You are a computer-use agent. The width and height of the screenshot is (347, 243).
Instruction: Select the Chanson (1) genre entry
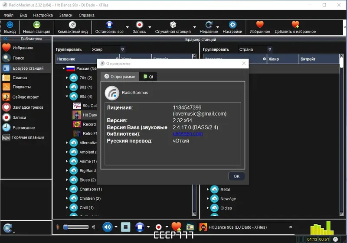pos(91,189)
